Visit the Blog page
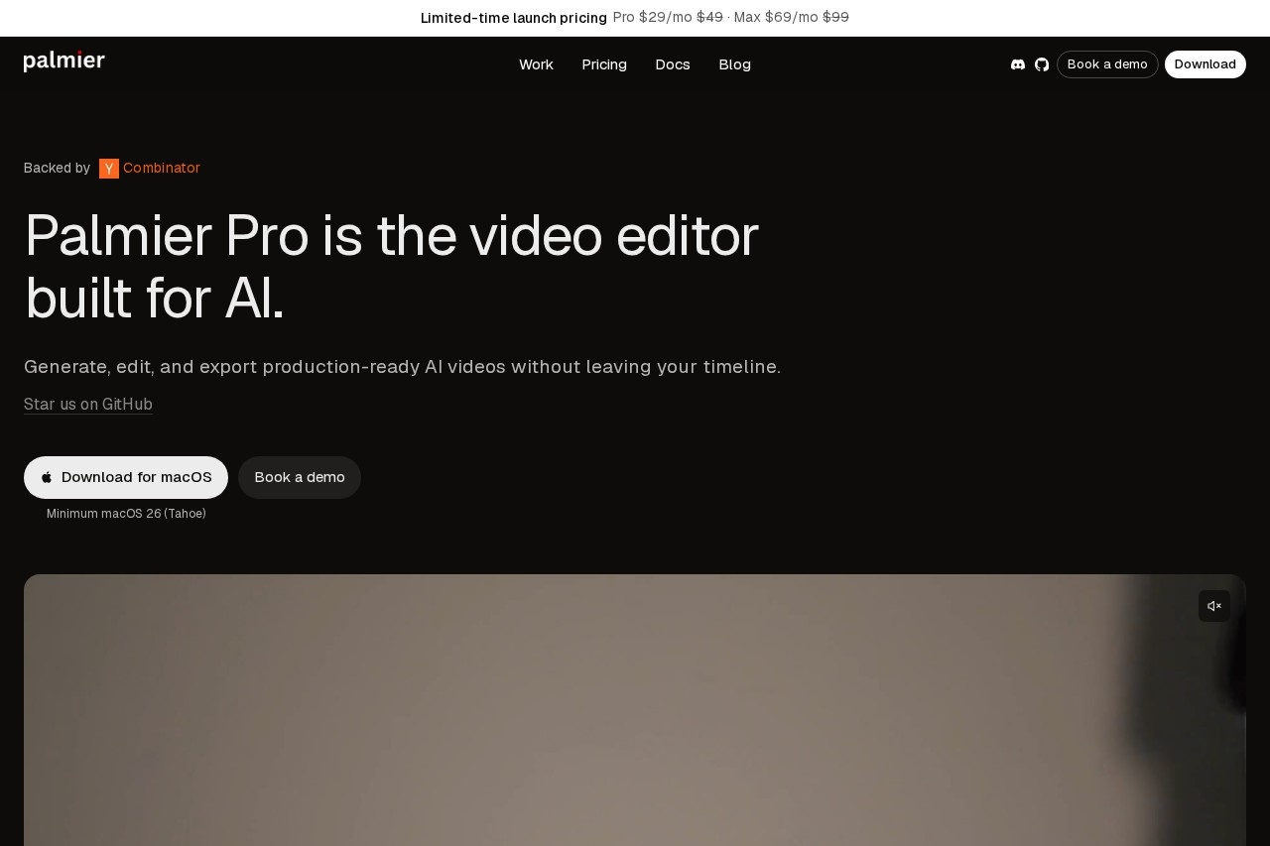This screenshot has width=1270, height=846. pyautogui.click(x=734, y=64)
